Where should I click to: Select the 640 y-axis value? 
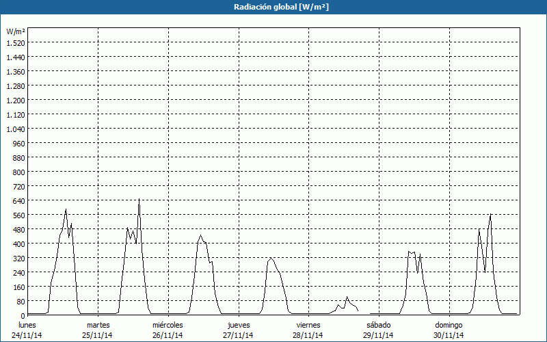click(x=21, y=201)
